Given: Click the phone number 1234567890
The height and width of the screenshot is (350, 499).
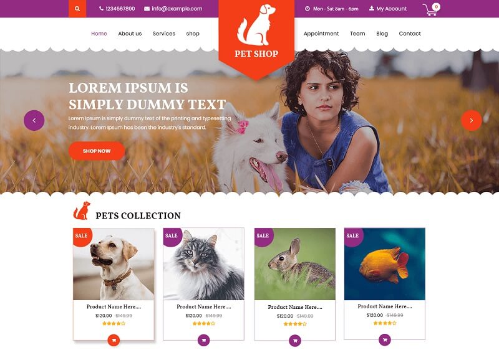Looking at the screenshot, I should [117, 9].
